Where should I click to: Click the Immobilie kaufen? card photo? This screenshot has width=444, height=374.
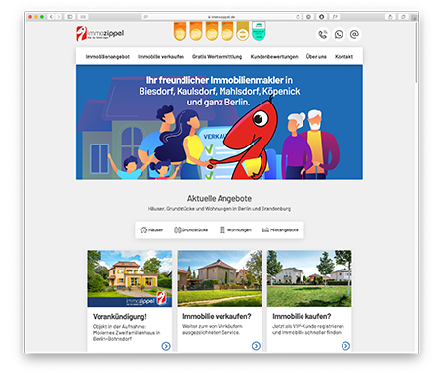pos(309,278)
